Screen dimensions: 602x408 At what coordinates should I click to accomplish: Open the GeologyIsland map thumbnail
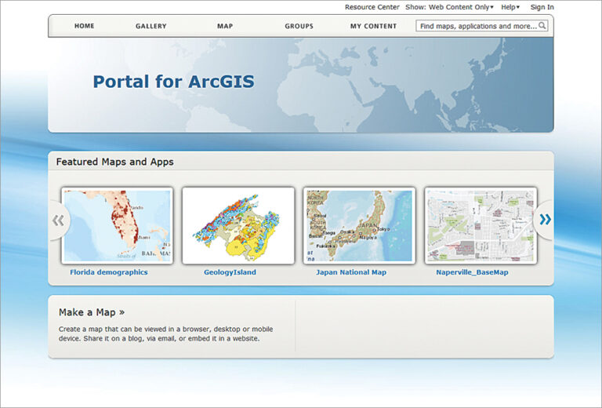[x=238, y=225]
